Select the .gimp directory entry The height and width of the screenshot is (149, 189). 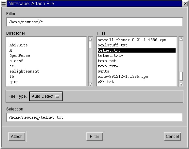click(13, 82)
